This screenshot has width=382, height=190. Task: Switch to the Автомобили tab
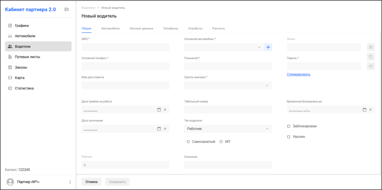click(110, 29)
